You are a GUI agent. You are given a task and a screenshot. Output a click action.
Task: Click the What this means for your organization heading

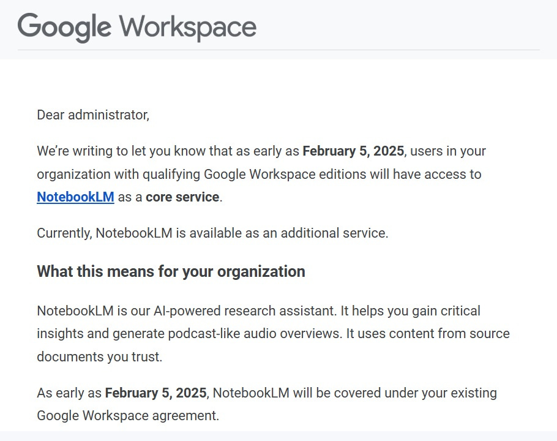click(x=170, y=271)
